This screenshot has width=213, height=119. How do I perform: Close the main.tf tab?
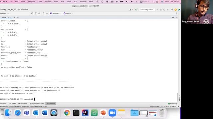tap(72, 13)
